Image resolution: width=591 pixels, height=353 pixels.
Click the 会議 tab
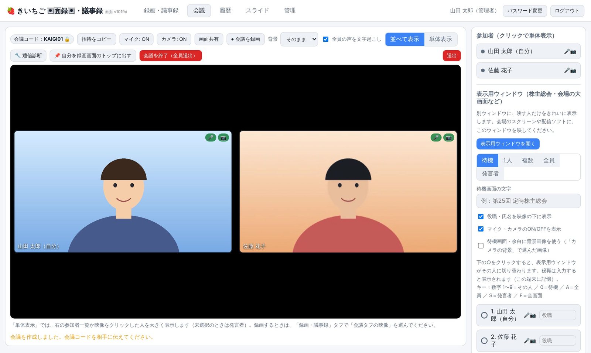tap(199, 11)
